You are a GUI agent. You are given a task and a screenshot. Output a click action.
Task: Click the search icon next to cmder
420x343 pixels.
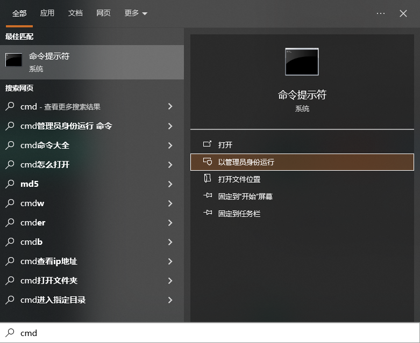coord(10,222)
